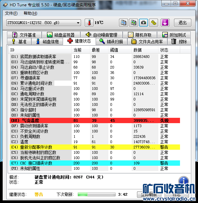Select the red (BE) 气流温度 row

95,120
